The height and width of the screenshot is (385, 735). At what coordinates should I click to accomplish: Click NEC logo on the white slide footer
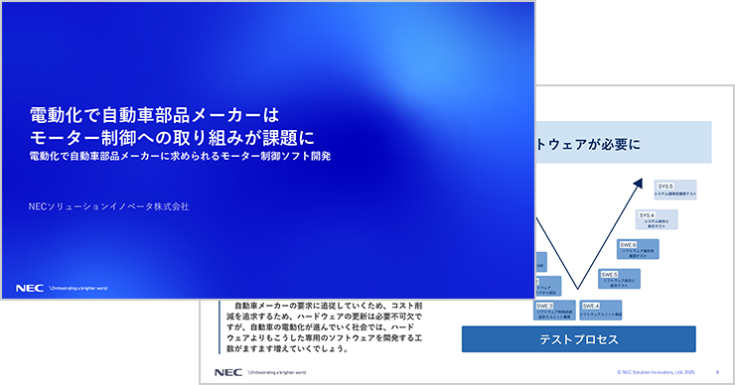pos(228,372)
